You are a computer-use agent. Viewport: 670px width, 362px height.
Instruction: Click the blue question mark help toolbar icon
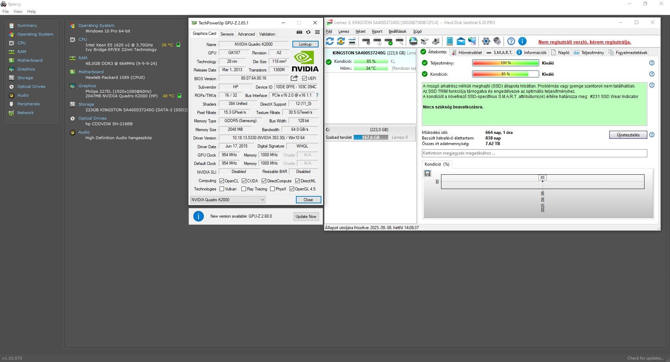point(511,42)
